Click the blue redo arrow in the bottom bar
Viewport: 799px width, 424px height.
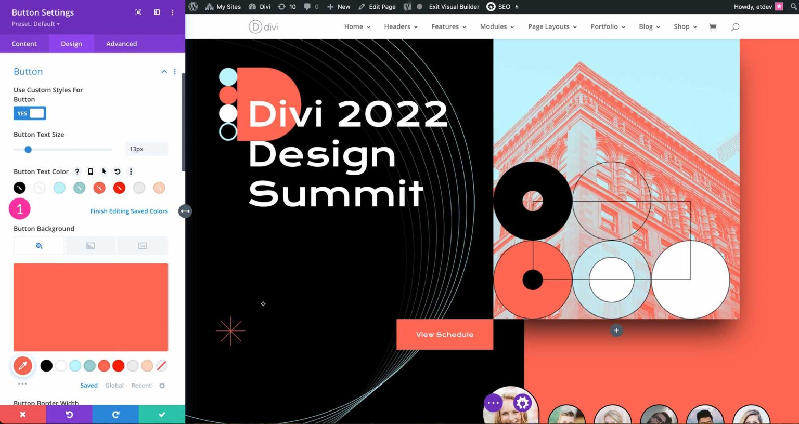pyautogui.click(x=115, y=414)
